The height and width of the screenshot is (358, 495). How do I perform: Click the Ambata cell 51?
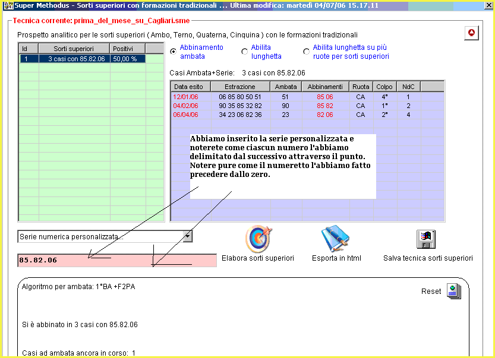tap(285, 97)
